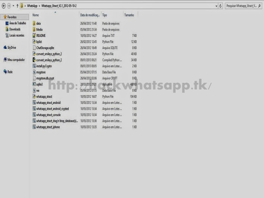
Task: Click the file name ChatStorage.sqlite
Action: (45, 48)
